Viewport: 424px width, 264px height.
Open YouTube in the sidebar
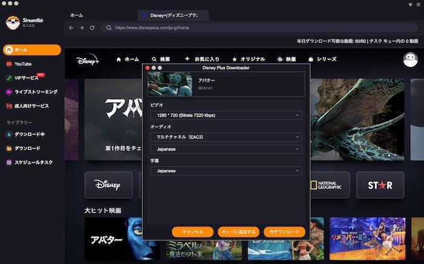tap(23, 64)
